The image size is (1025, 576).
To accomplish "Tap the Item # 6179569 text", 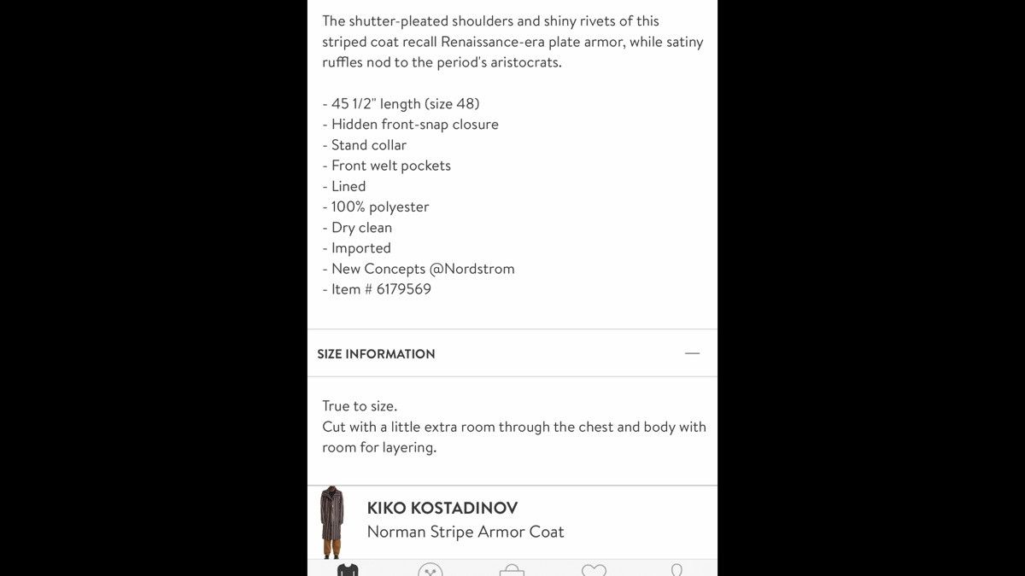I will [x=377, y=289].
